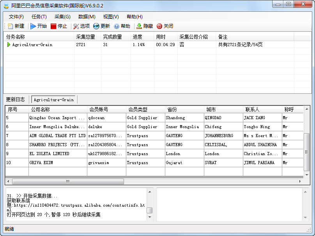
Task: Select the Agriculture-Grain task row name
Action: click(x=32, y=45)
